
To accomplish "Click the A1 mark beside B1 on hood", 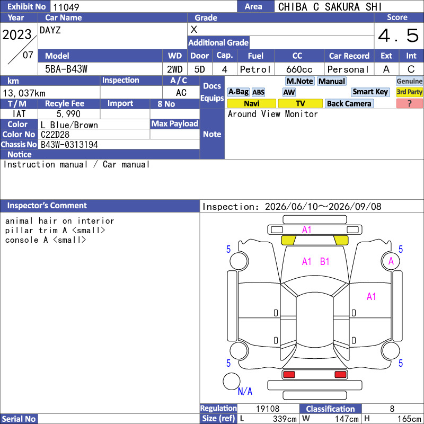I will click(x=307, y=261).
